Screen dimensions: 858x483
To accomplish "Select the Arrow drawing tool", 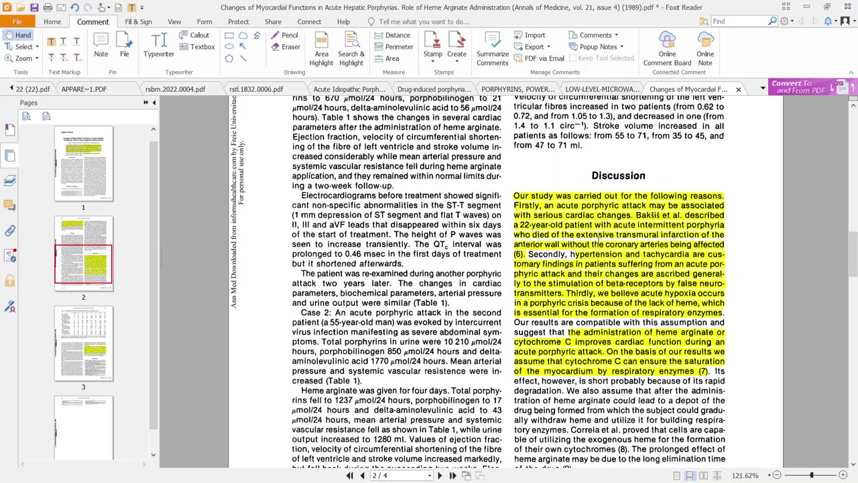I will point(243,46).
